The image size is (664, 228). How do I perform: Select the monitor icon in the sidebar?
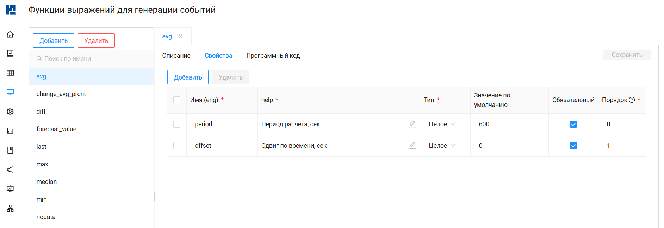10,92
